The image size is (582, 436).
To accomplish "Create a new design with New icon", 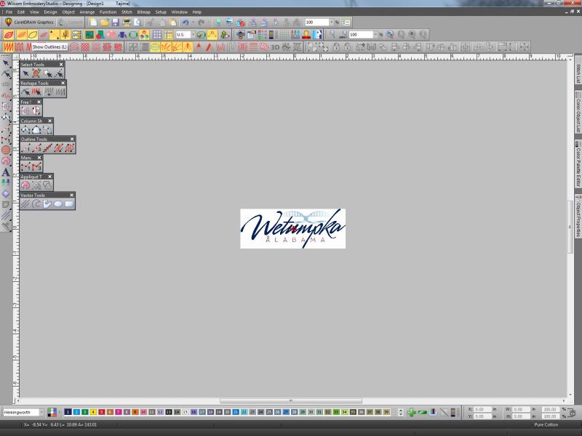I will 93,23.
